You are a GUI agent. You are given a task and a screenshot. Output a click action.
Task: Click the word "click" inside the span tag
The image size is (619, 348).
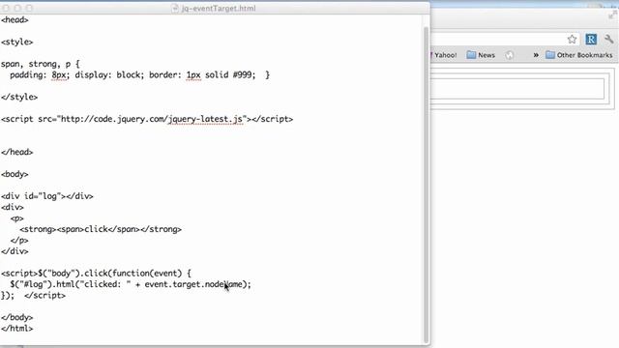click(97, 229)
